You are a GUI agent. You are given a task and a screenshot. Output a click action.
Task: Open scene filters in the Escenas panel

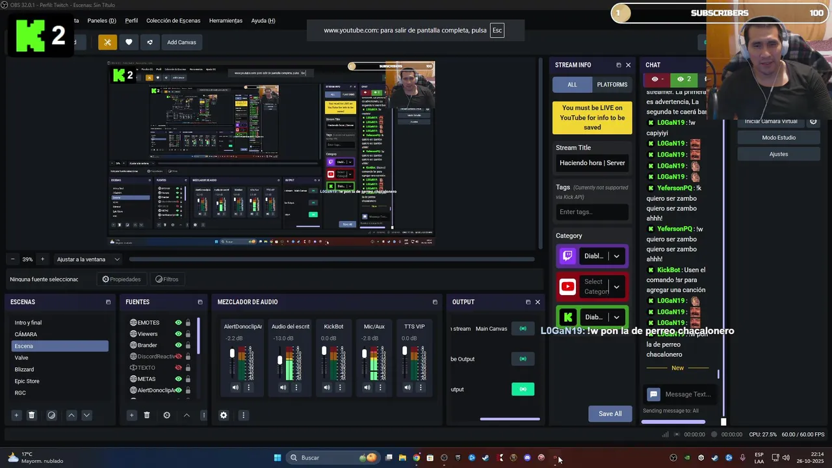click(x=51, y=415)
